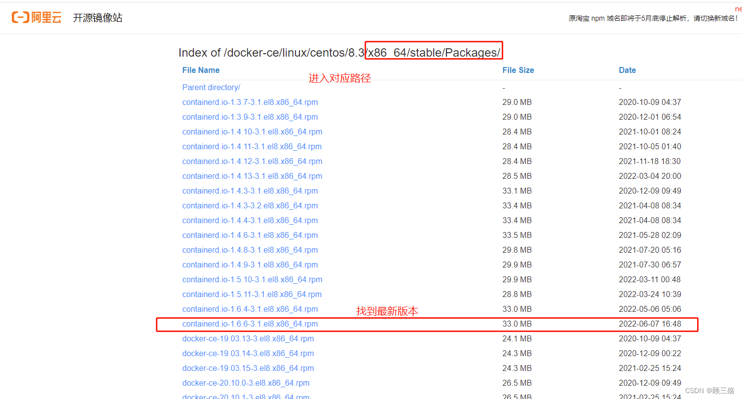742x399 pixels.
Task: Download containerd.io-1.4.3-3.1.el8 package
Action: pyautogui.click(x=250, y=191)
